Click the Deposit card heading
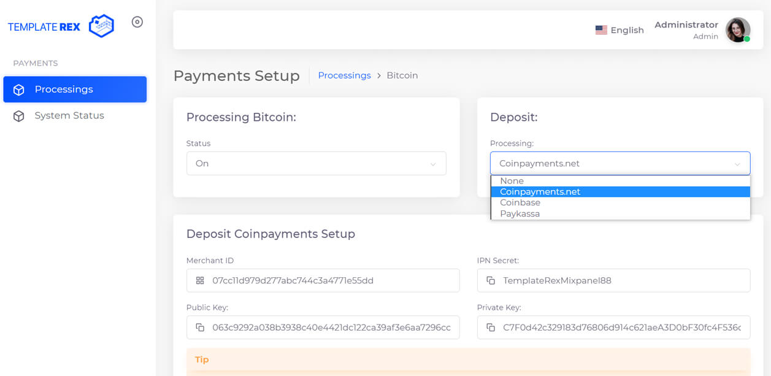Image resolution: width=771 pixels, height=376 pixels. [x=513, y=117]
